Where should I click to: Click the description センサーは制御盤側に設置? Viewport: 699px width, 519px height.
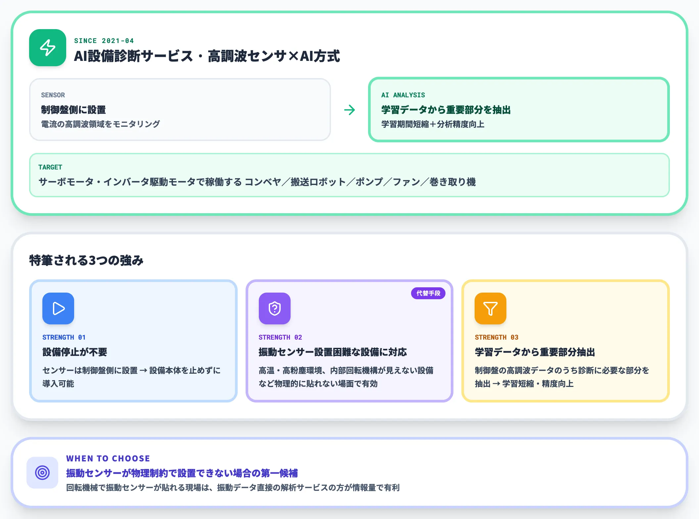131,377
